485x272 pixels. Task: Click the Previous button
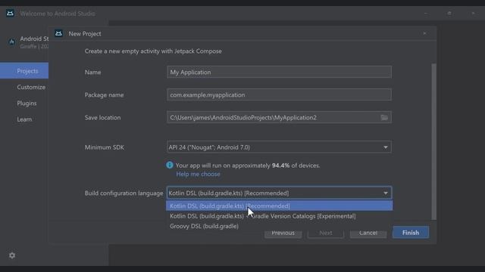coord(283,233)
